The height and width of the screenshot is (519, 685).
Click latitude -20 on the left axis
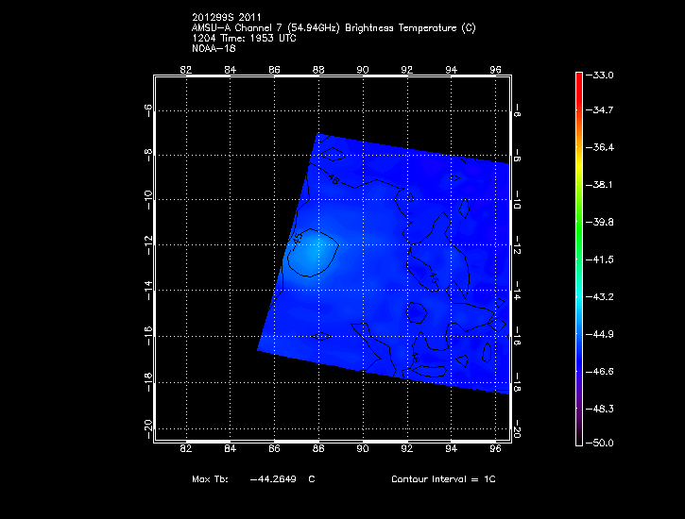point(148,427)
